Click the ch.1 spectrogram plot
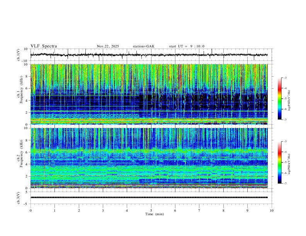This screenshot has height=236, width=306. point(149,94)
